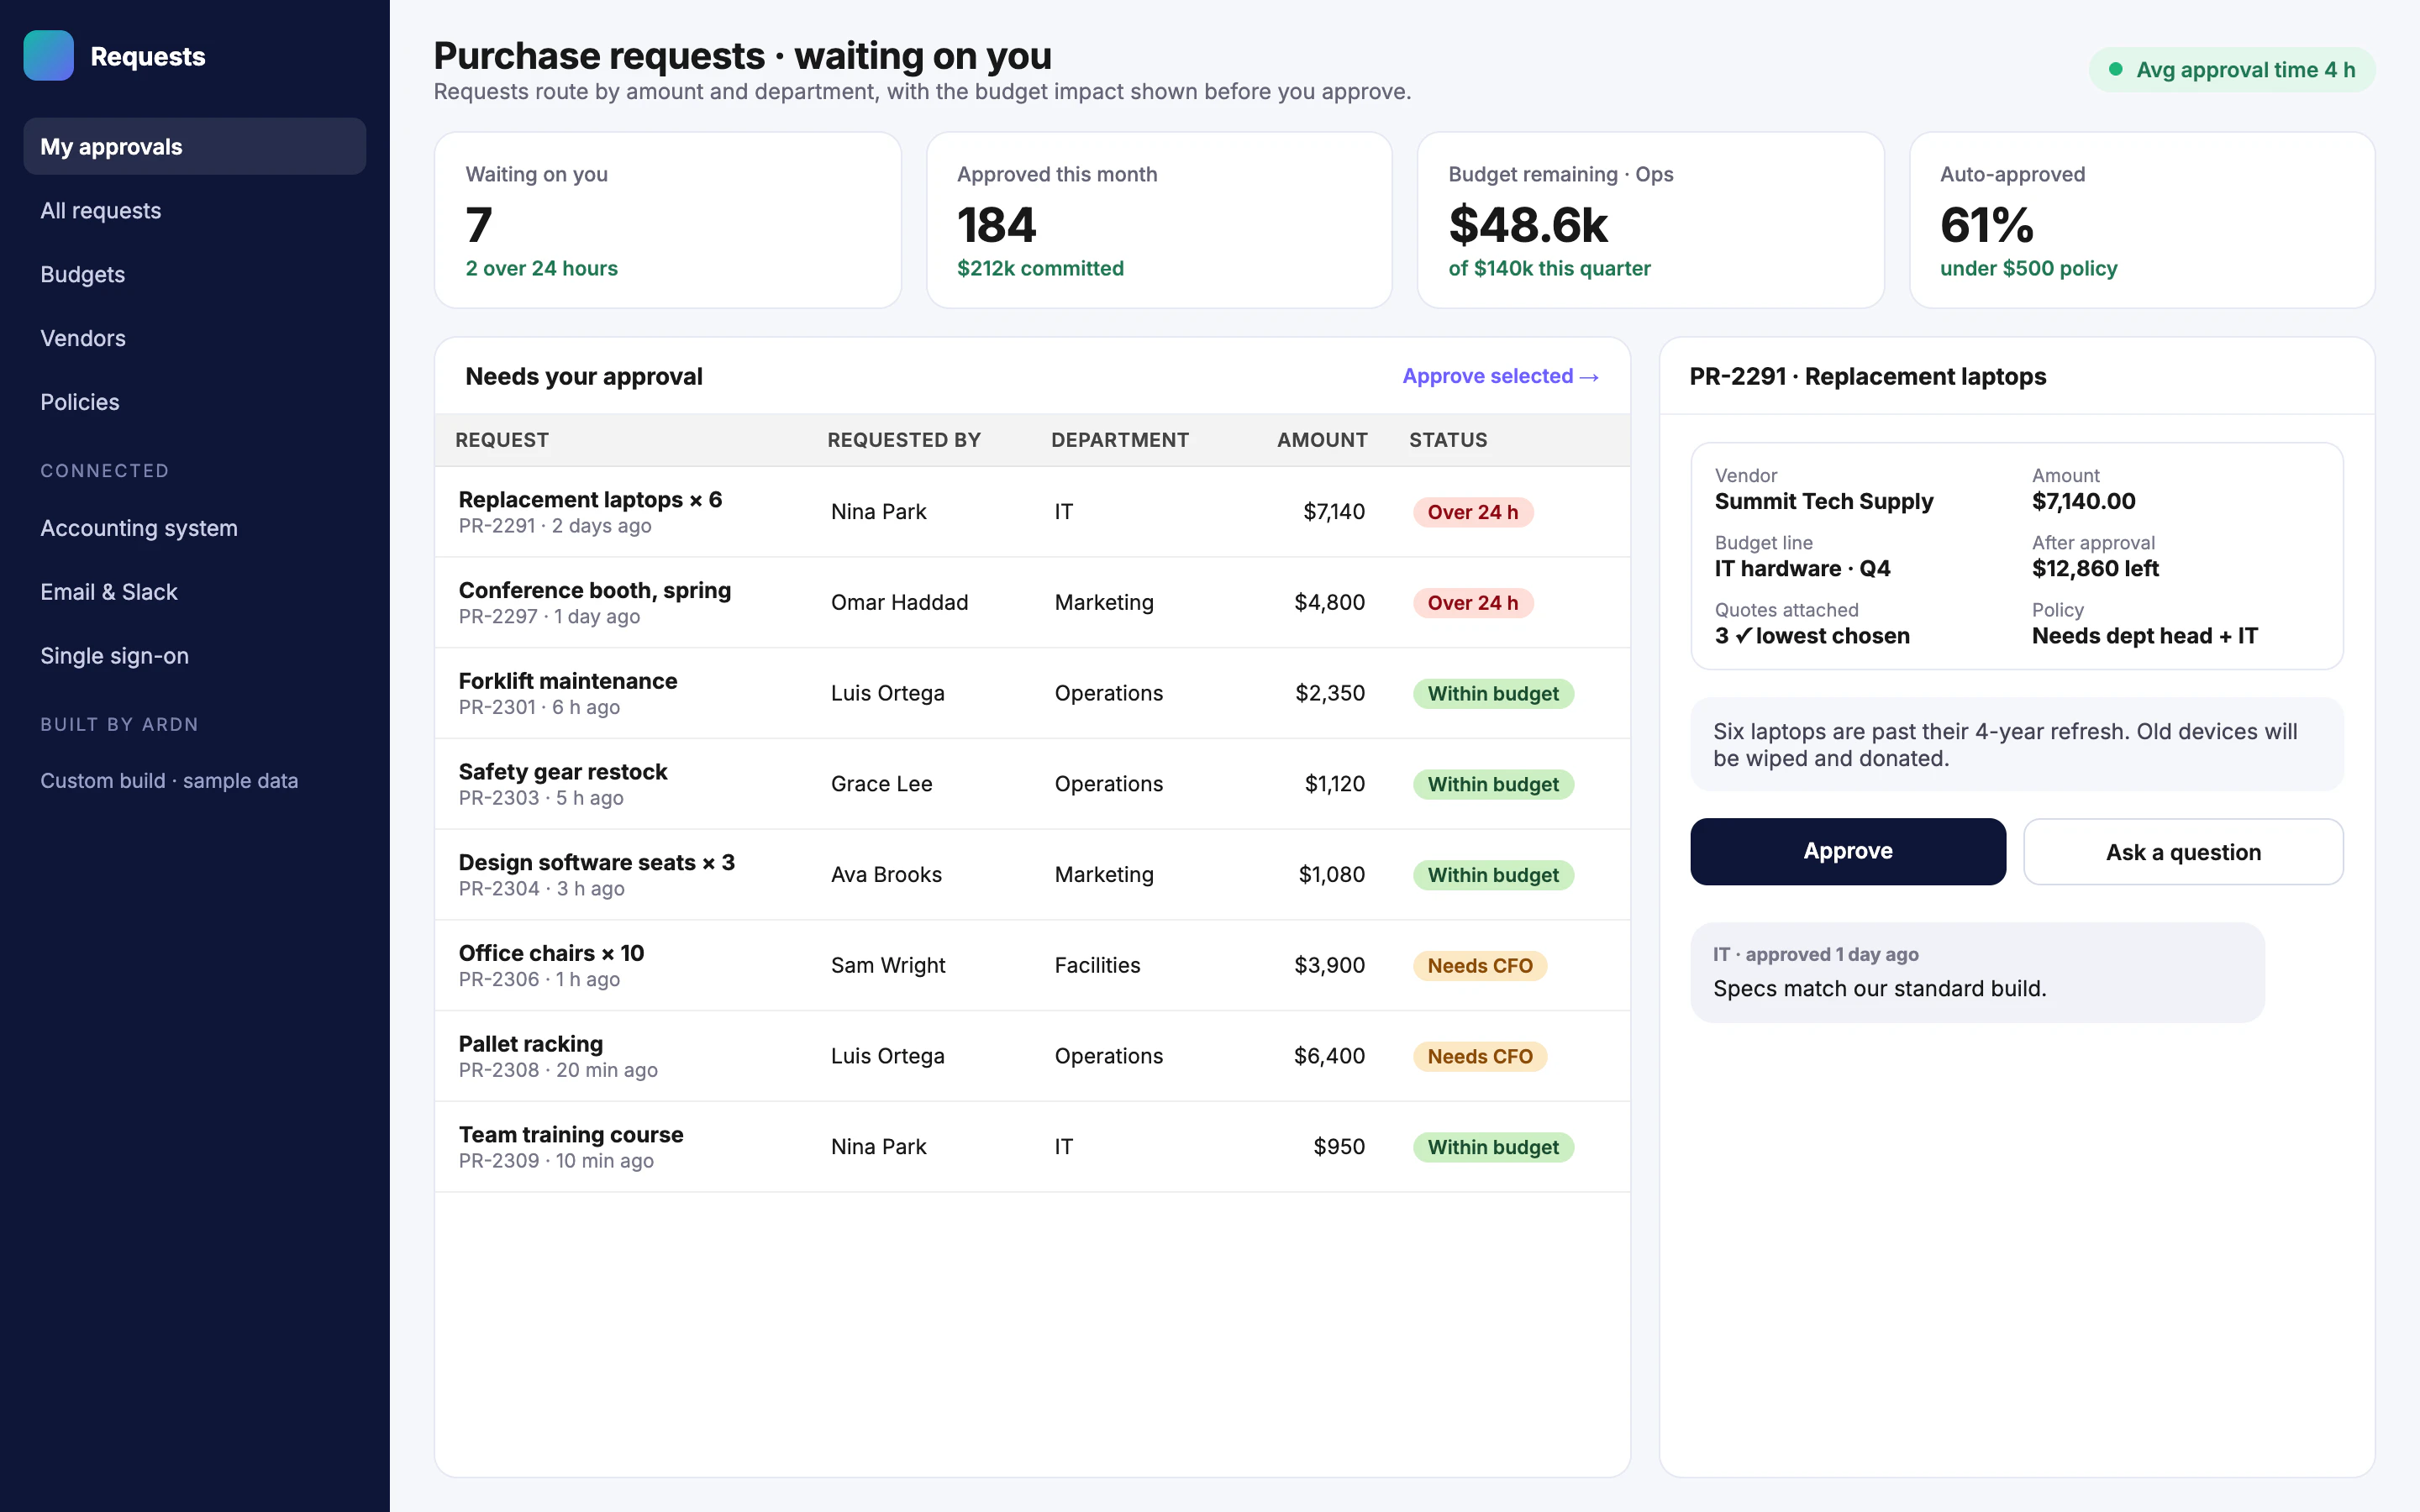
Task: Click the Needs dept head + IT policy
Action: pos(2145,636)
